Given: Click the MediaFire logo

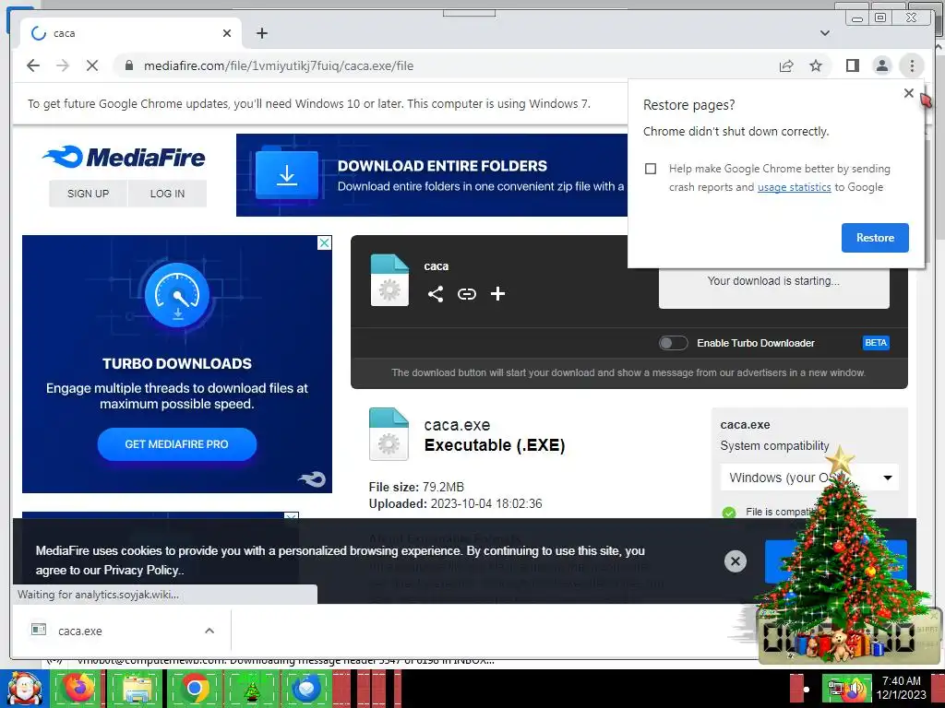Looking at the screenshot, I should tap(125, 157).
